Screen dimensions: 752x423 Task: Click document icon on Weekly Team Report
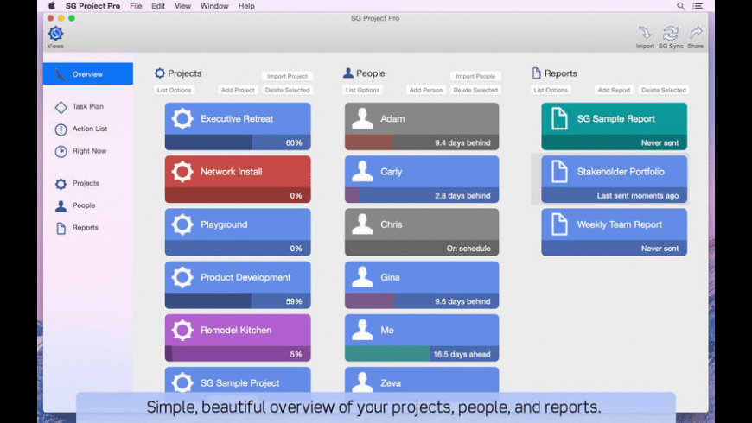[x=559, y=224]
